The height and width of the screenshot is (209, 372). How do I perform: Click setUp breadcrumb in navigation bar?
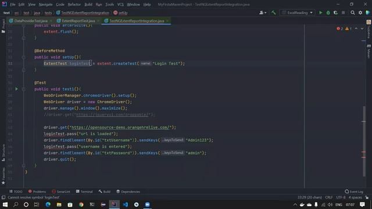120,13
